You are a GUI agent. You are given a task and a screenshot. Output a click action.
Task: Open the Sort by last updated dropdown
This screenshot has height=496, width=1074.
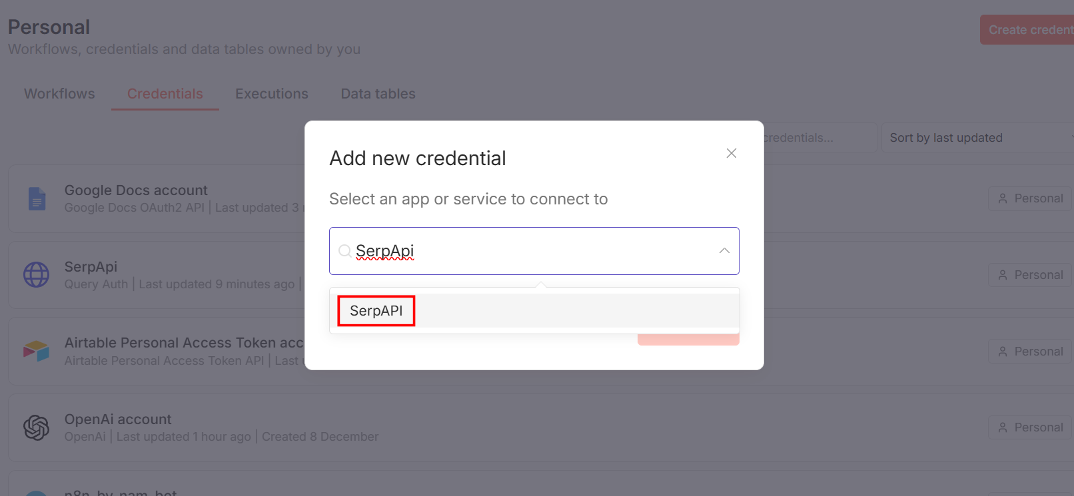coord(977,138)
